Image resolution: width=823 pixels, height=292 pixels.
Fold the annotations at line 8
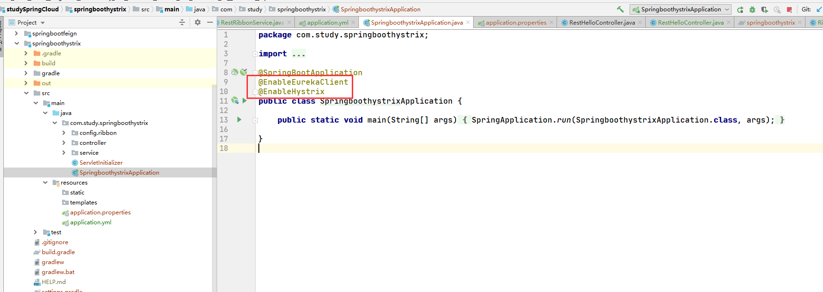point(255,73)
